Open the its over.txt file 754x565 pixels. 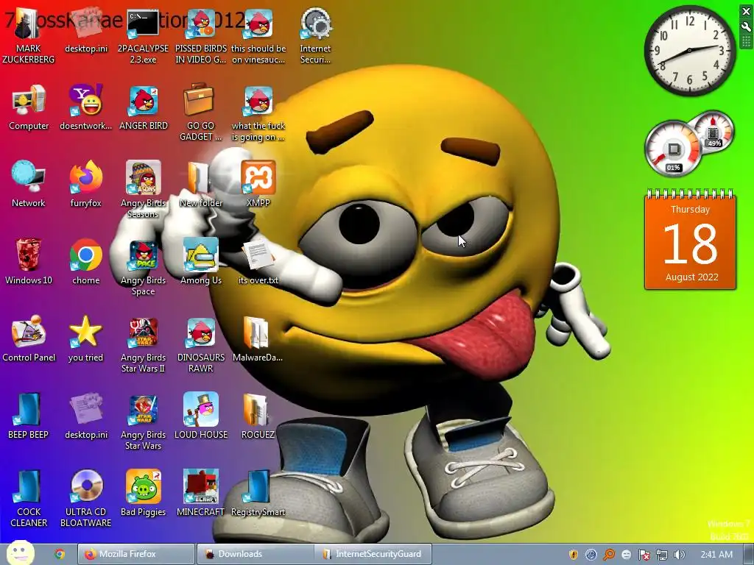pos(258,262)
